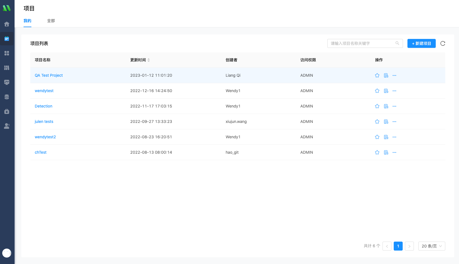Click the medical kit icon in sidebar
Viewport: 459px width, 264px height.
pyautogui.click(x=7, y=111)
